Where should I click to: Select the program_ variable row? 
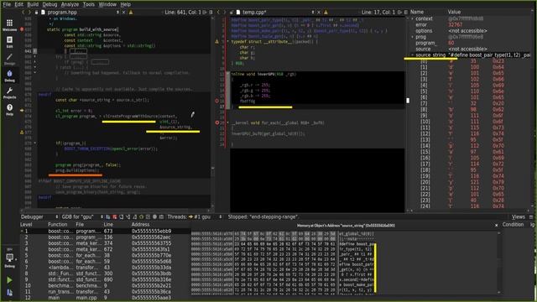point(471,43)
